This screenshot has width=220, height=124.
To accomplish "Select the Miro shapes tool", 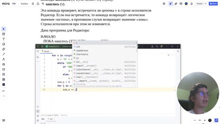I will tap(4, 49).
